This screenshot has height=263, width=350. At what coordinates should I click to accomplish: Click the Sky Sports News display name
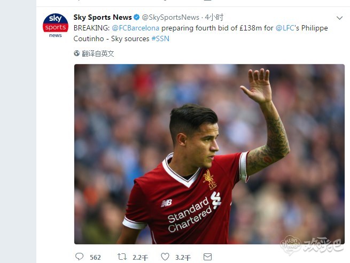[x=103, y=17]
